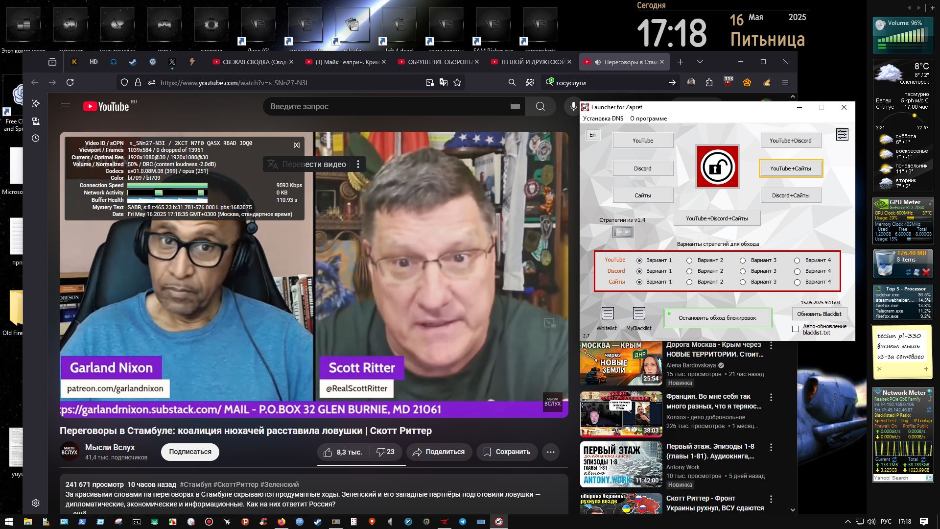Select Сайты Вариант 2 radio button

[689, 282]
